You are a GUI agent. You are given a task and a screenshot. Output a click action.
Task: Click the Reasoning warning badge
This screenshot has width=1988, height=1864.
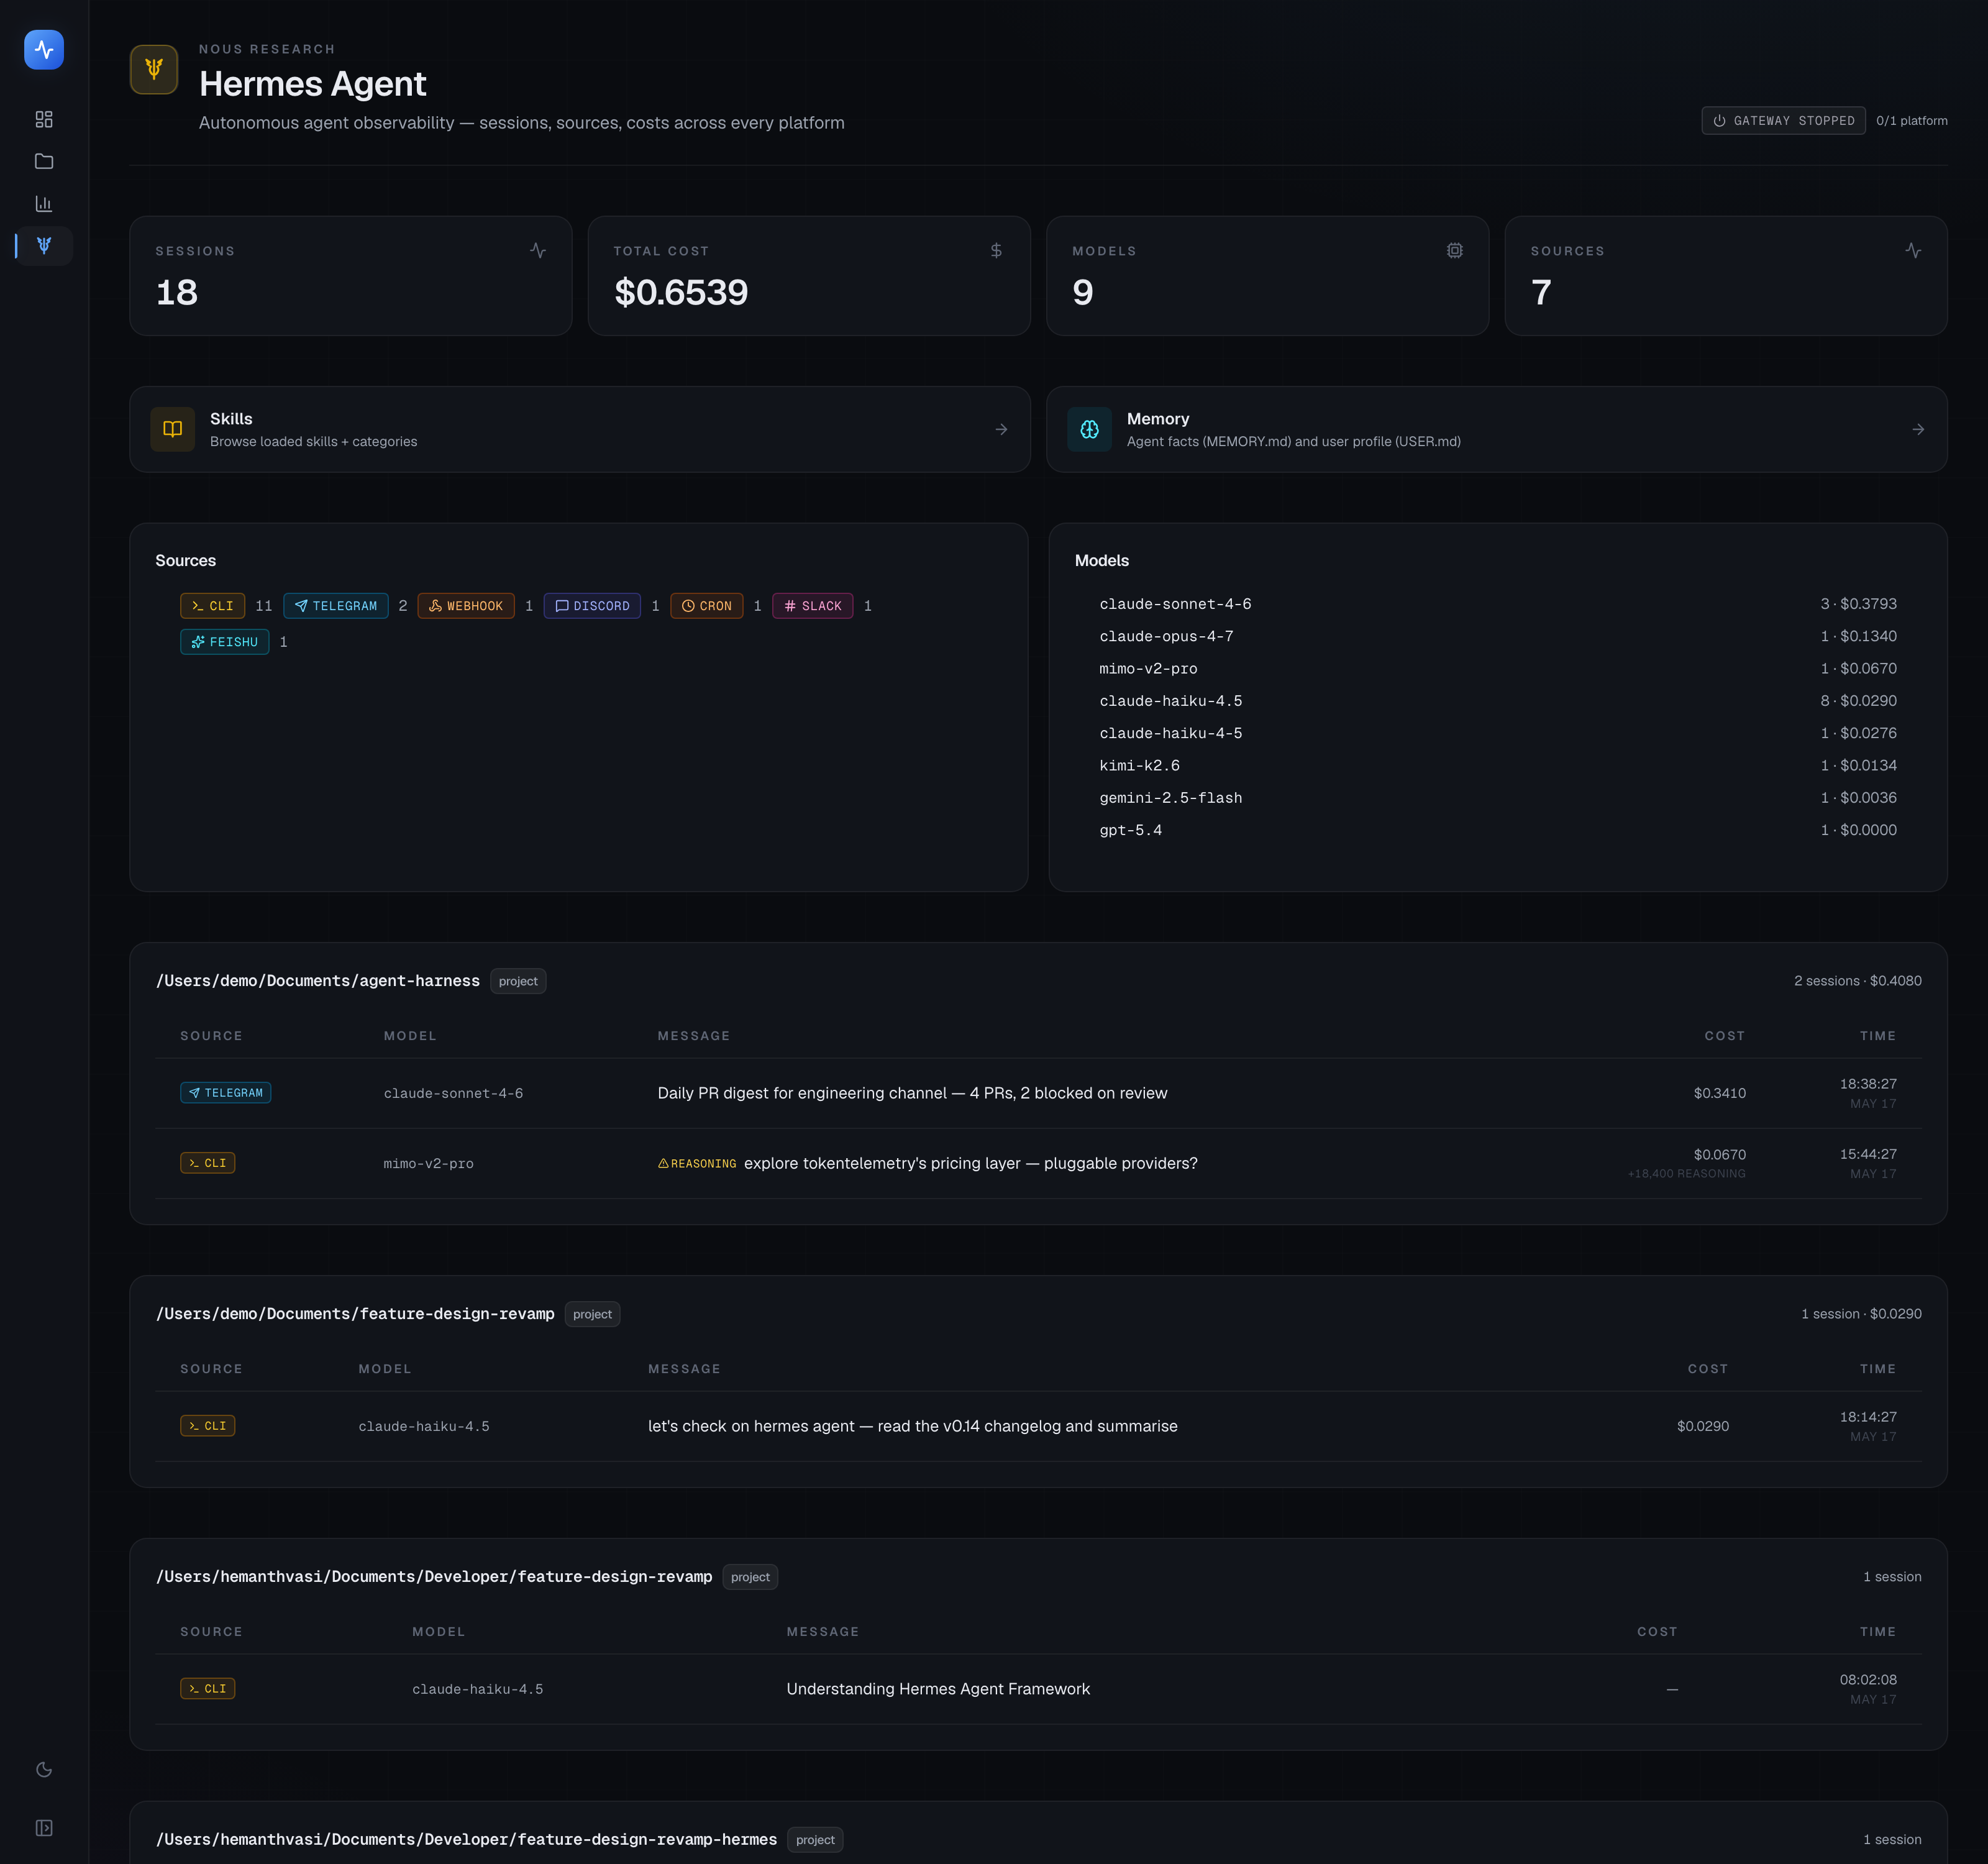[x=697, y=1164]
